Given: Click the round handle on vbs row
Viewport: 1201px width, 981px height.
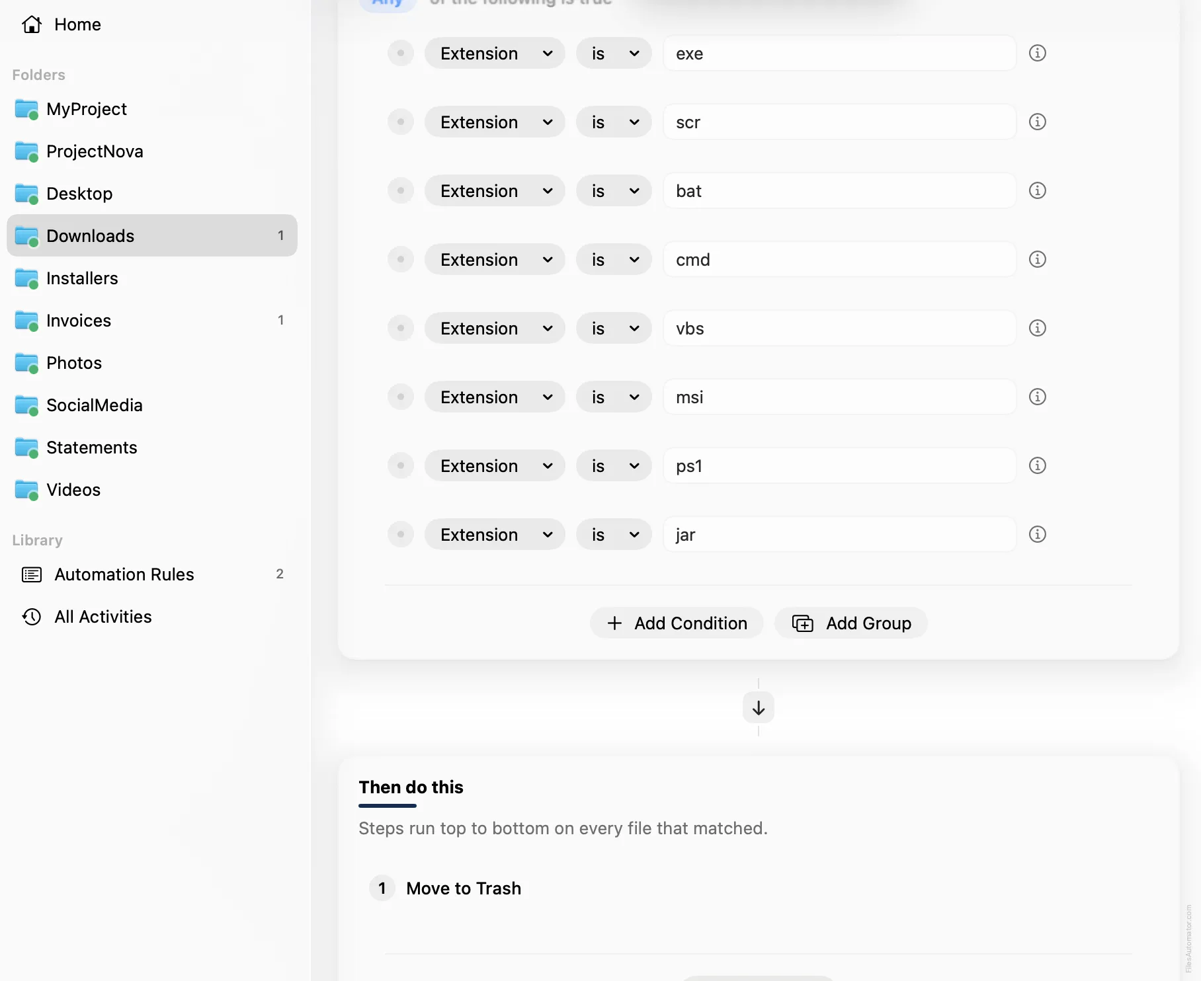Looking at the screenshot, I should point(401,328).
